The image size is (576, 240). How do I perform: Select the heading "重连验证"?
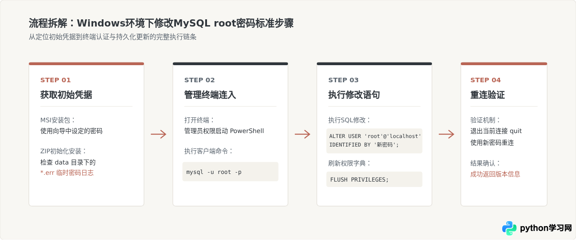point(488,95)
